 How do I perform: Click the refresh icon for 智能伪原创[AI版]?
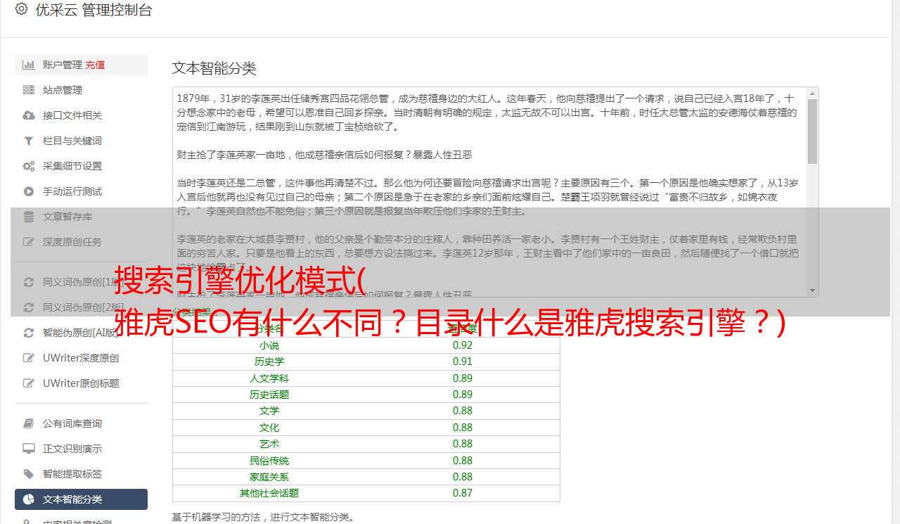pos(29,333)
